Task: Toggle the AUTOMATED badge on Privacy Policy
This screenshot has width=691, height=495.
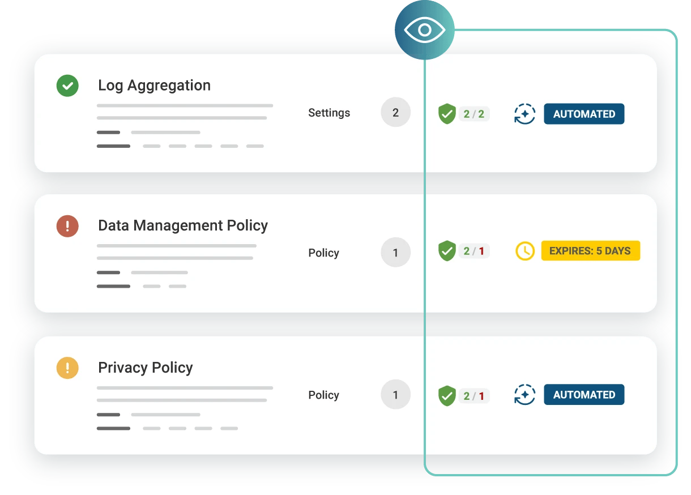Action: [x=584, y=395]
